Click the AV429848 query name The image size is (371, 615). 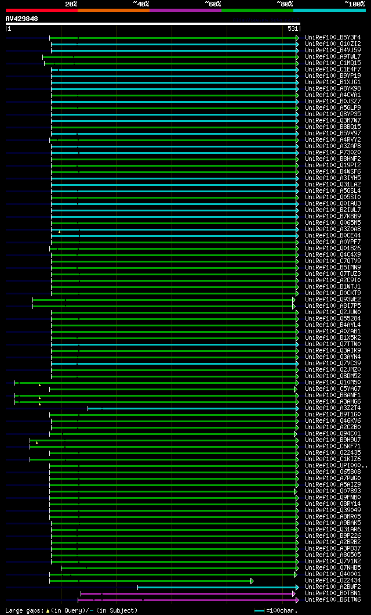point(22,19)
